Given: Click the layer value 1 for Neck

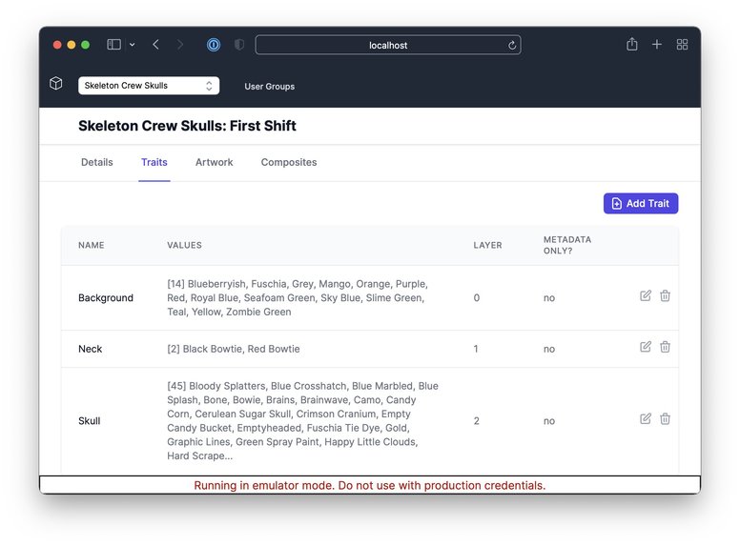Looking at the screenshot, I should pos(476,349).
